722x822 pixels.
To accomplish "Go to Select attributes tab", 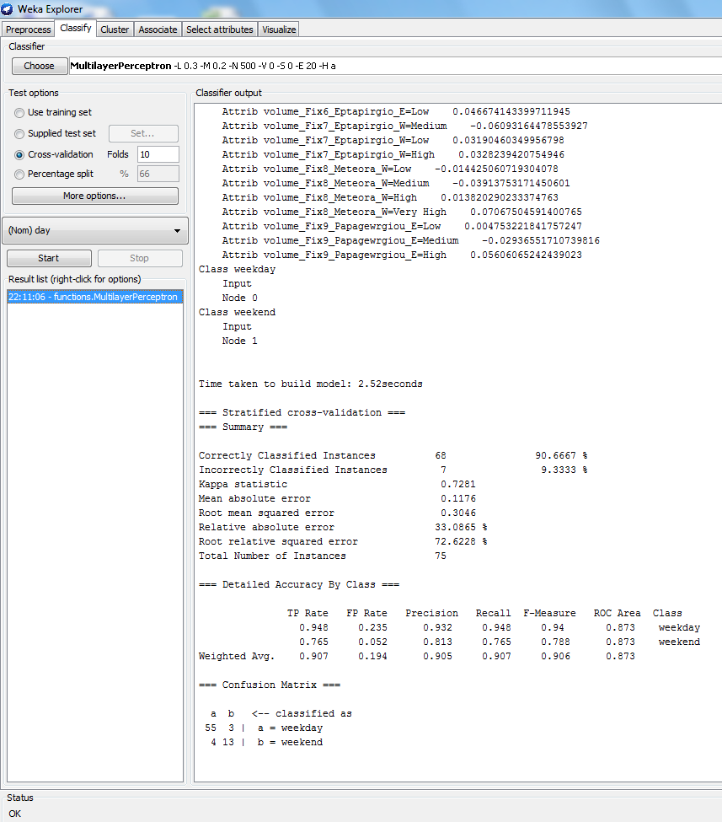I will point(220,30).
